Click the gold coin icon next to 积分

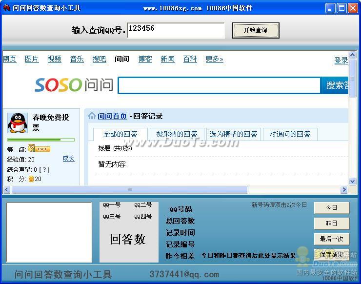[x=31, y=179]
